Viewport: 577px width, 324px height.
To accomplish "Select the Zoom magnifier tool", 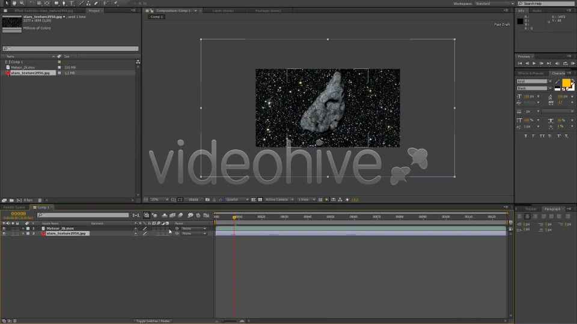I will pyautogui.click(x=22, y=4).
